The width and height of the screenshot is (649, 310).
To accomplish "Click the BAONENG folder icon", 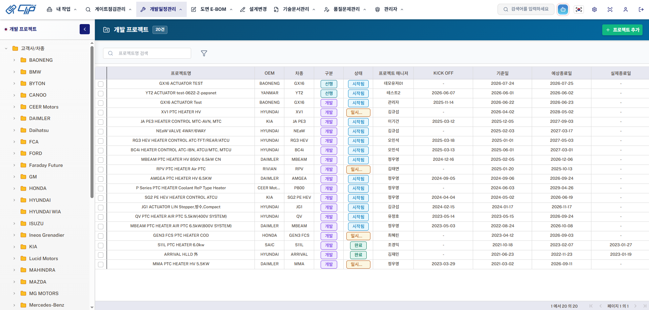I will [23, 60].
